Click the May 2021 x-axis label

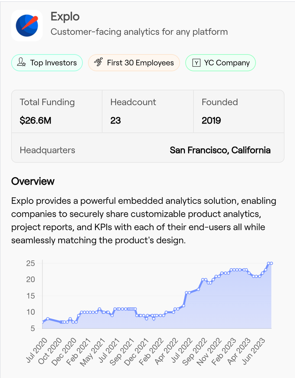93,352
